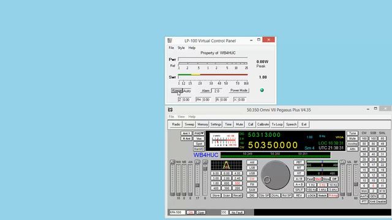Click the Alarm button in LP-100
392x220 pixels.
(x=206, y=91)
